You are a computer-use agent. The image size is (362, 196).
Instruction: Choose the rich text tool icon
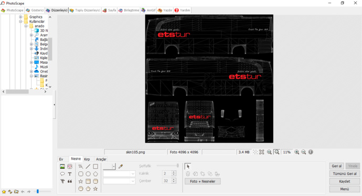62,181
